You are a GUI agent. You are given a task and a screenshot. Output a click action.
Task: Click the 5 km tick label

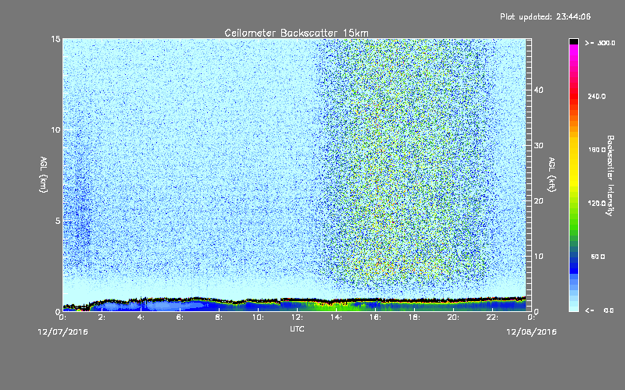pos(57,221)
